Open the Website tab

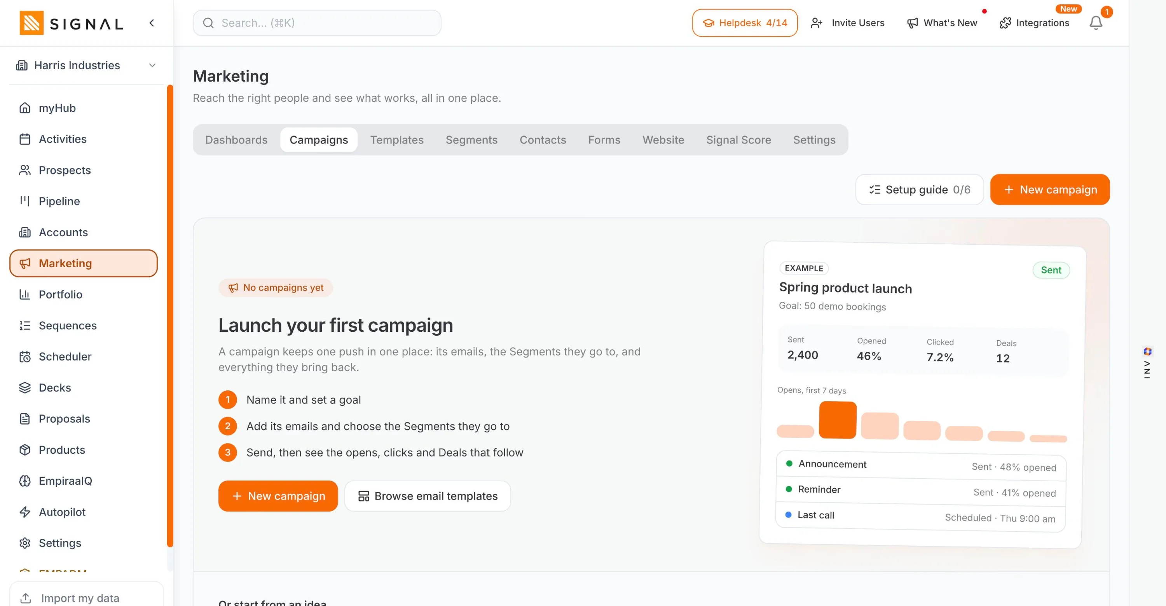coord(663,140)
